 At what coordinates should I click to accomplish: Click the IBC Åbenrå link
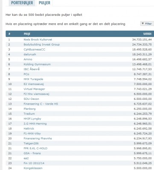(32, 69)
